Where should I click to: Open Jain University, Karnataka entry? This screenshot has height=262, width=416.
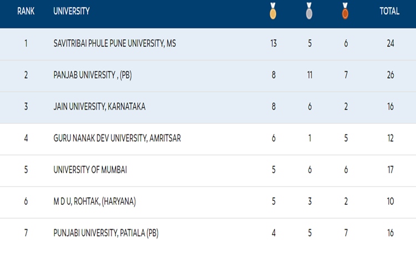coord(100,107)
